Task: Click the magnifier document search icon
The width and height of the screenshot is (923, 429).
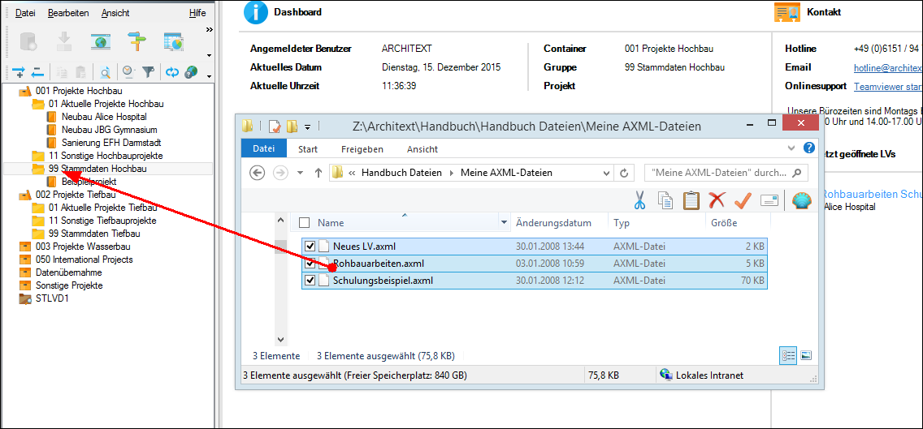Action: point(106,72)
